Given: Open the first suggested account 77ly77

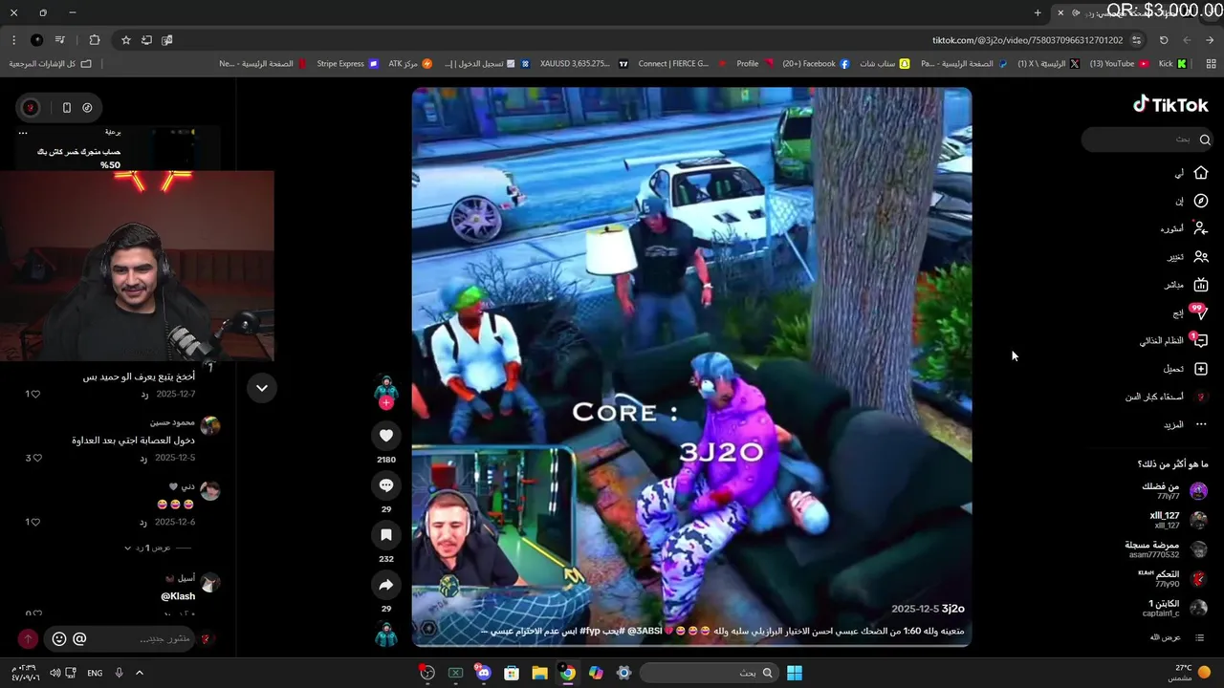Looking at the screenshot, I should pyautogui.click(x=1174, y=491).
